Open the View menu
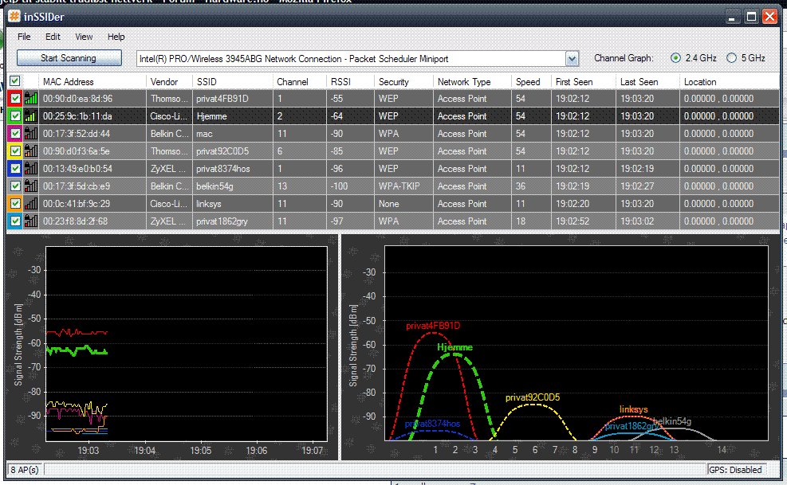The image size is (787, 485). (84, 37)
